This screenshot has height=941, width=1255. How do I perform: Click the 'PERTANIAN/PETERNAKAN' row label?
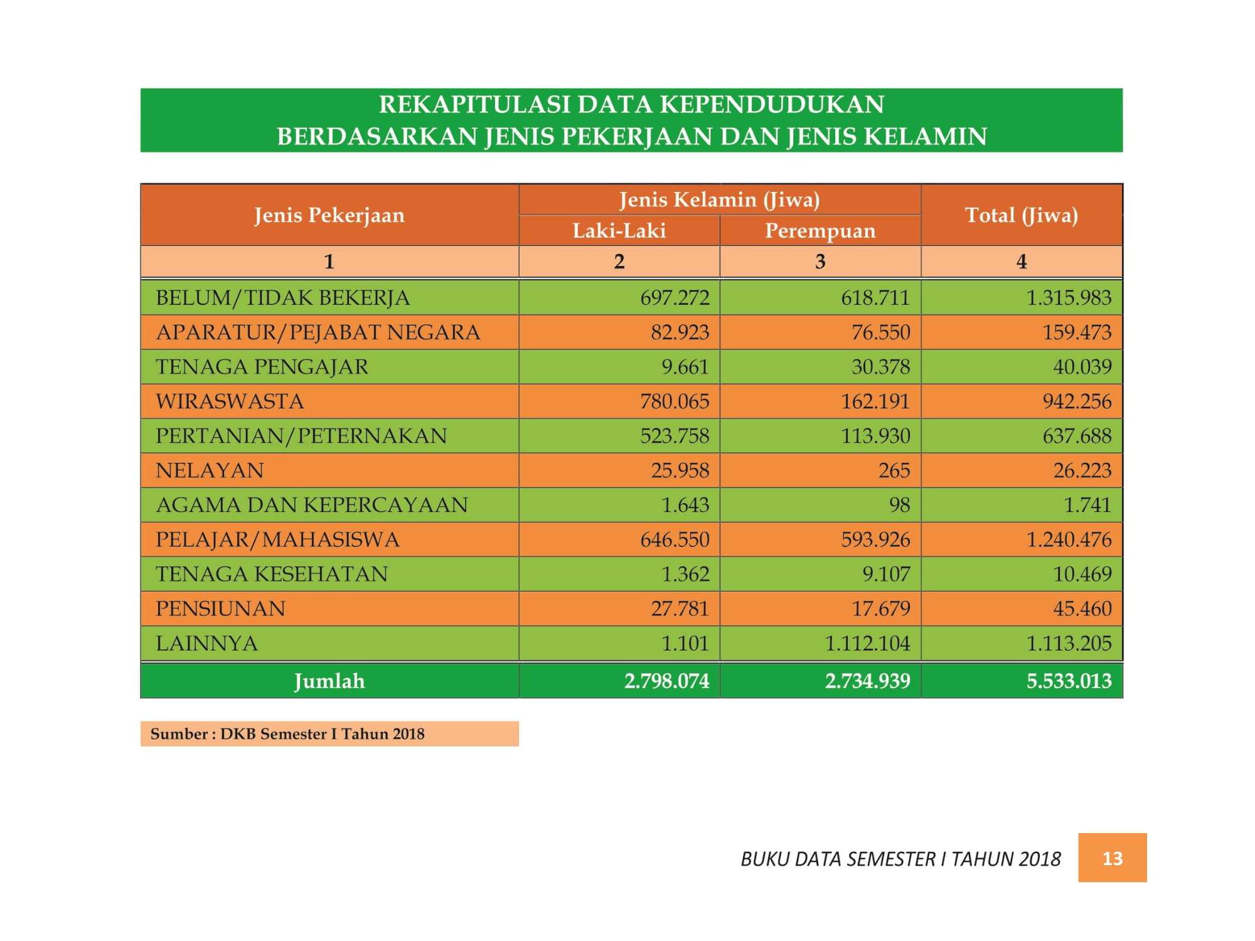click(301, 435)
